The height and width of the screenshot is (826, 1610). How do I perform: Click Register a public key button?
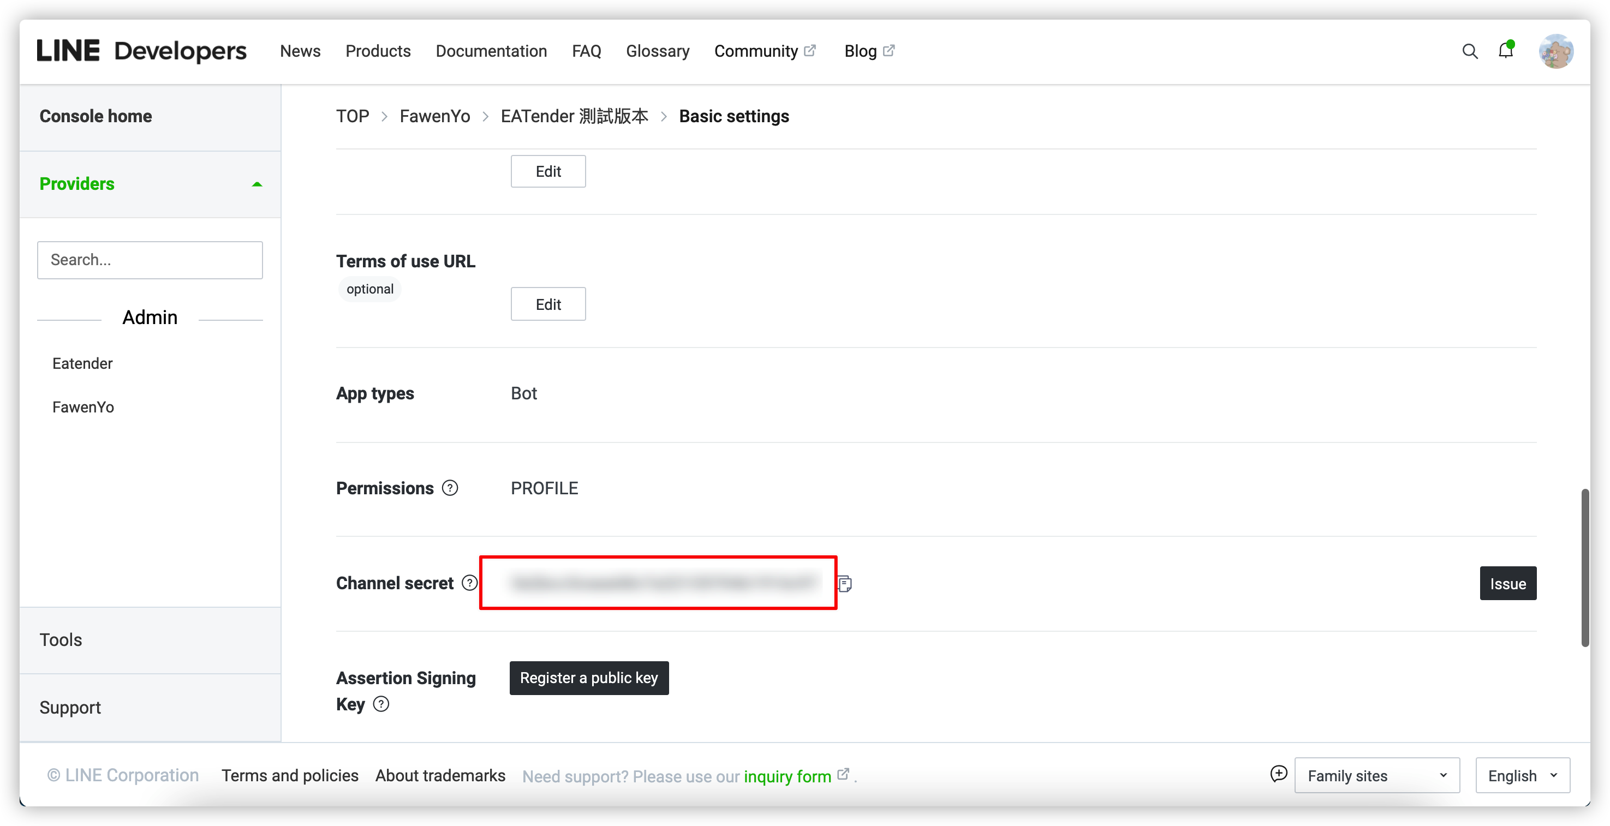pos(589,678)
